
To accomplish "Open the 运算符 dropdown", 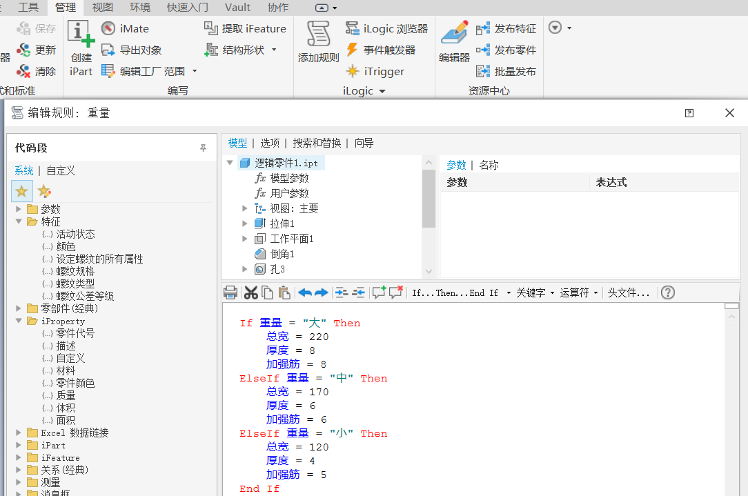I will pyautogui.click(x=579, y=292).
